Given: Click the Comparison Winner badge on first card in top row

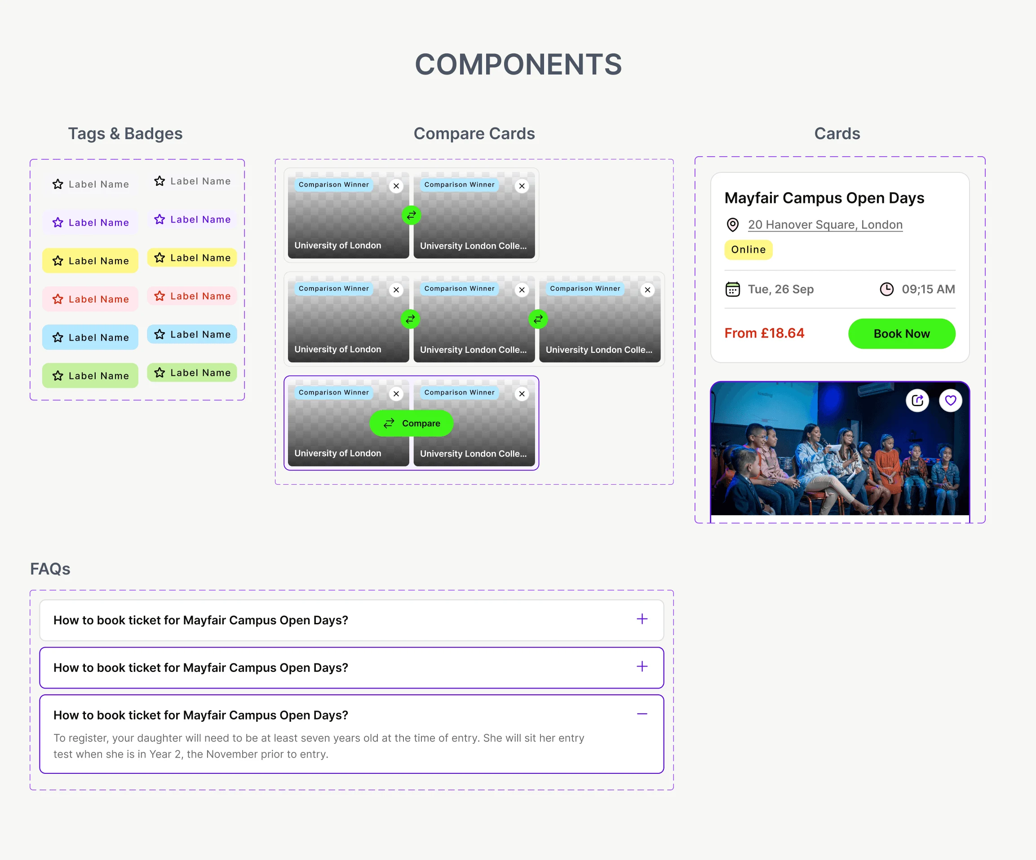Looking at the screenshot, I should coord(333,185).
